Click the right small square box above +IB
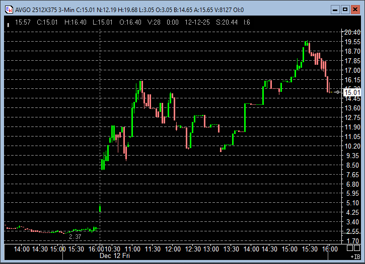 (x=357, y=248)
